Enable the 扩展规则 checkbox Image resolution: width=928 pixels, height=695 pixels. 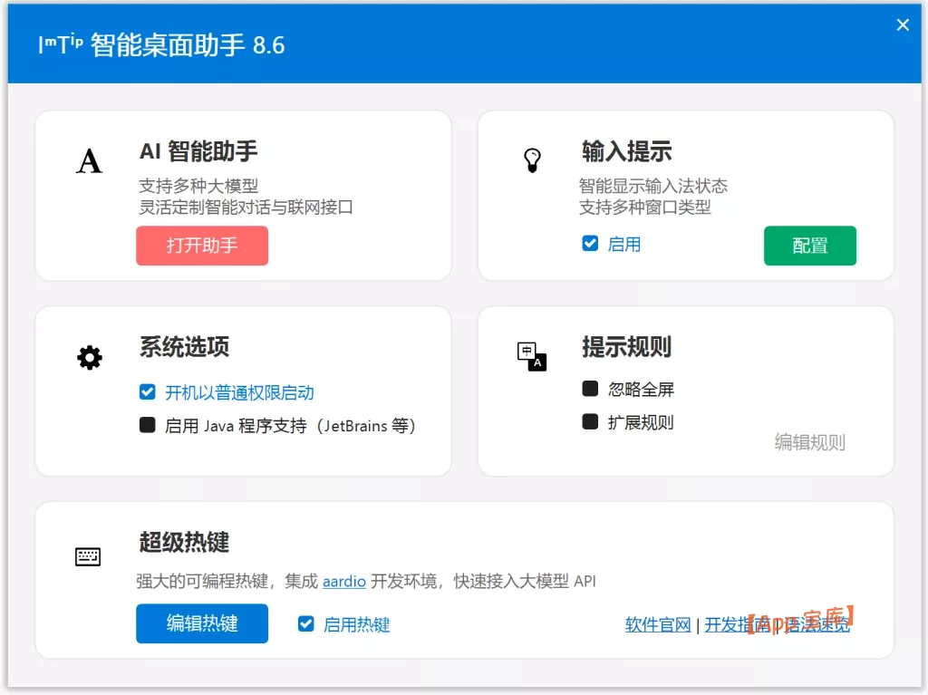590,421
